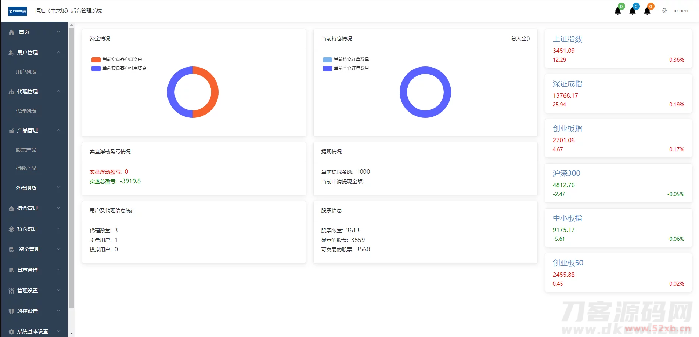Click the FXCM logo in header
Image resolution: width=699 pixels, height=337 pixels.
point(18,11)
